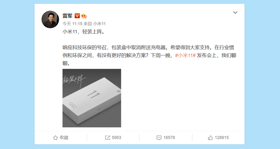Image resolution: width=280 pixels, height=149 pixels.
Task: Click the repost arrow icon
Action: [107, 138]
